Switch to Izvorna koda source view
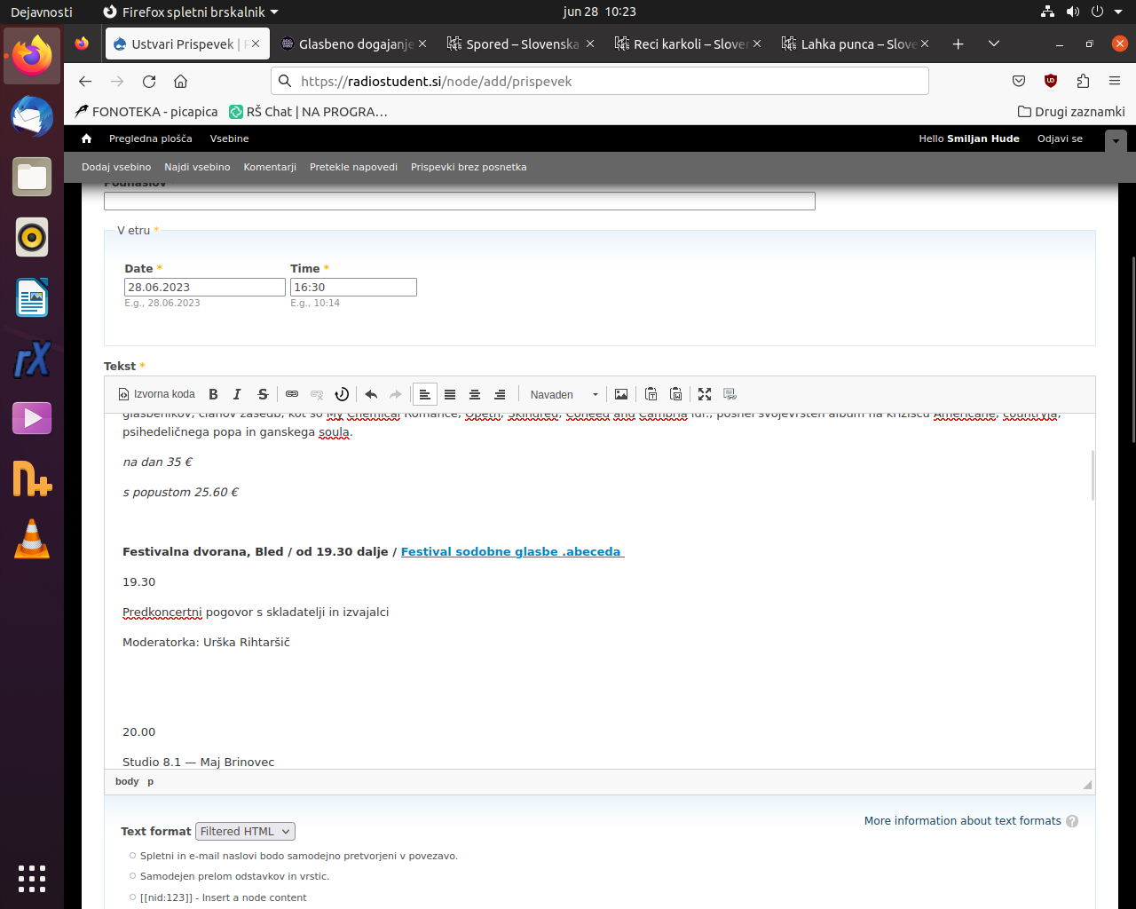 157,394
